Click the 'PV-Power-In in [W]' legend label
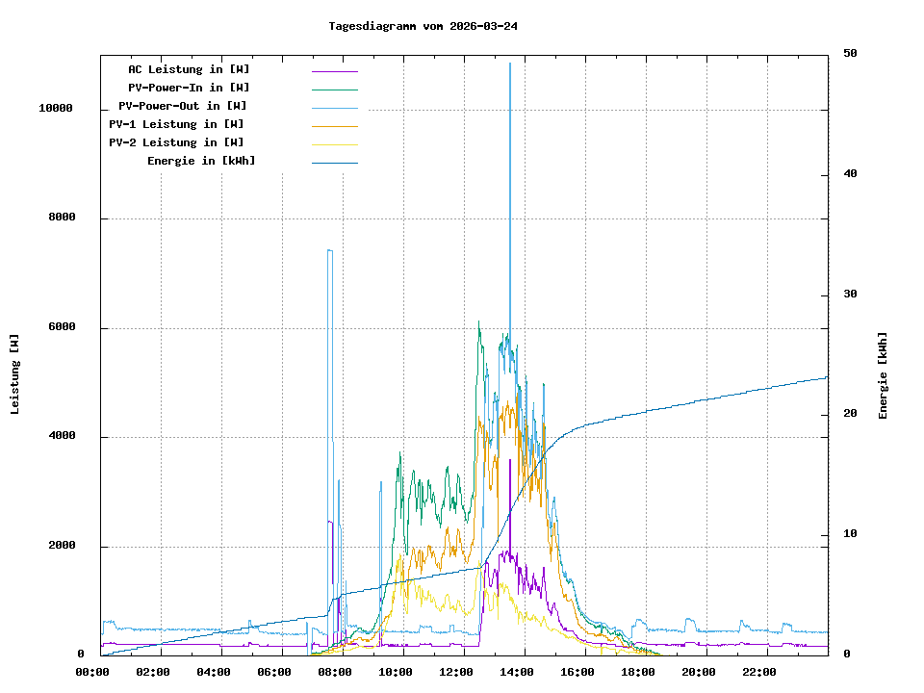The image size is (924, 693). click(x=189, y=89)
